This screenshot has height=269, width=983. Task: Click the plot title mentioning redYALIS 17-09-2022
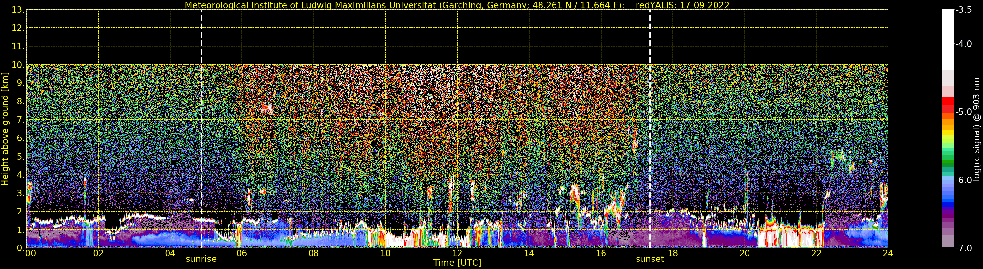[457, 5]
